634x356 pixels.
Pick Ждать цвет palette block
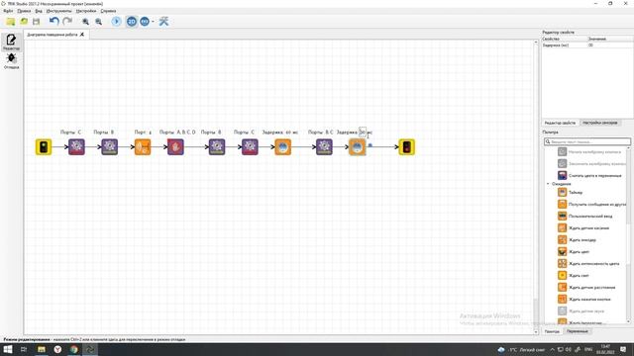tap(574, 252)
